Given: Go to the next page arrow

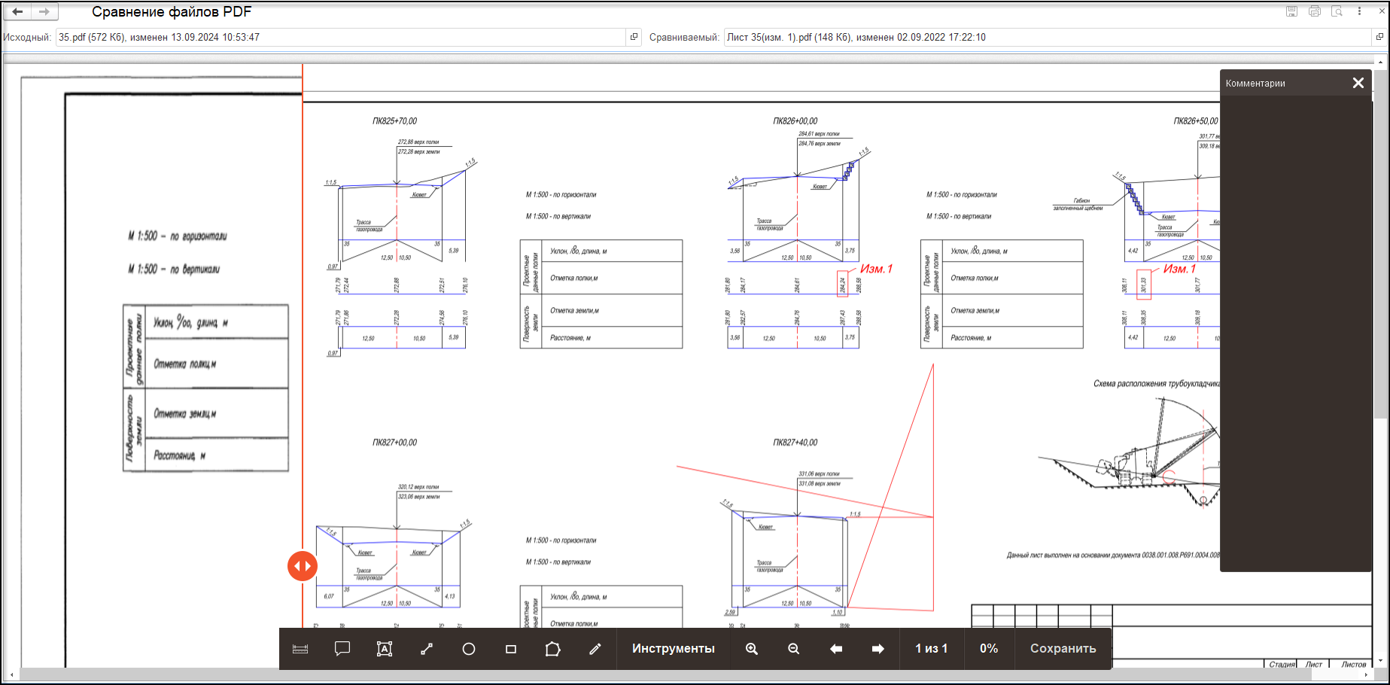Looking at the screenshot, I should pos(878,649).
